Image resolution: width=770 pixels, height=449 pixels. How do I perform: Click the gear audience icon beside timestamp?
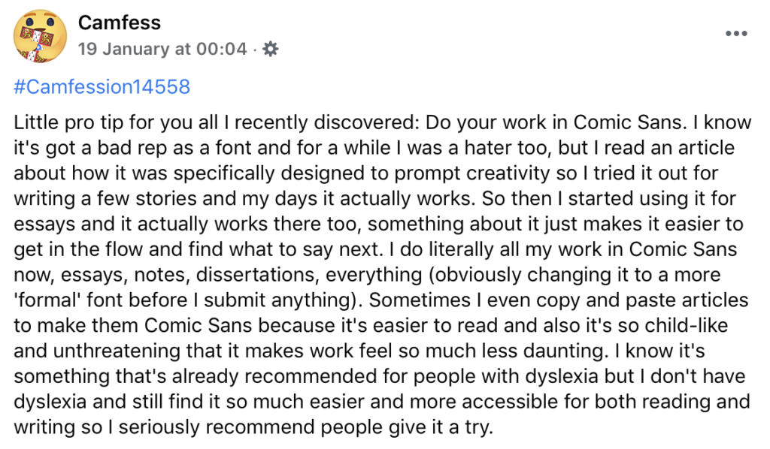pyautogui.click(x=271, y=49)
